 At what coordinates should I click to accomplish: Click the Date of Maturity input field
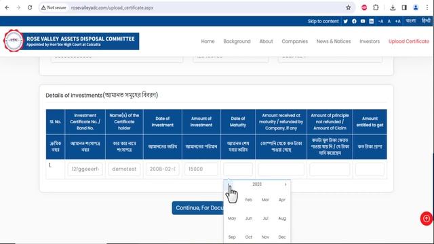238,169
